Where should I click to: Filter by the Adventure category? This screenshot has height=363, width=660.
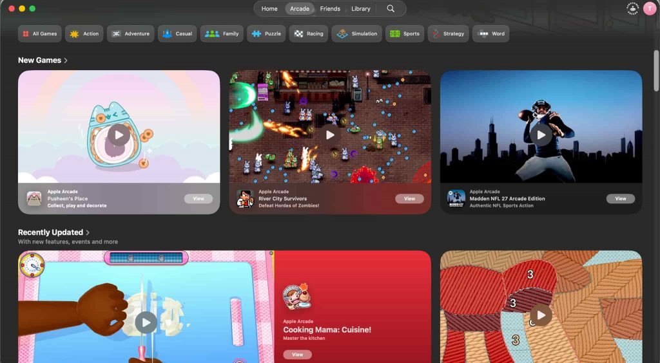(x=130, y=33)
